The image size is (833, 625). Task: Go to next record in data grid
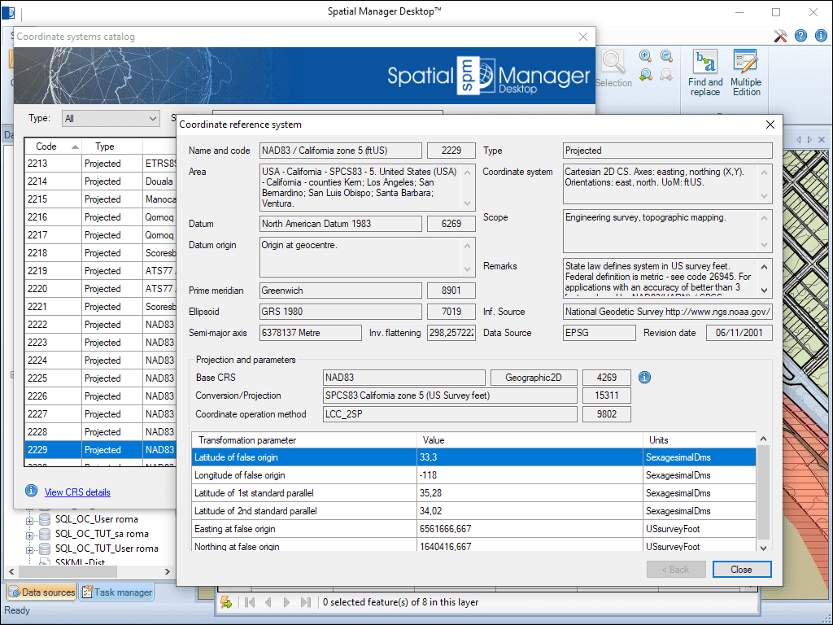(287, 602)
